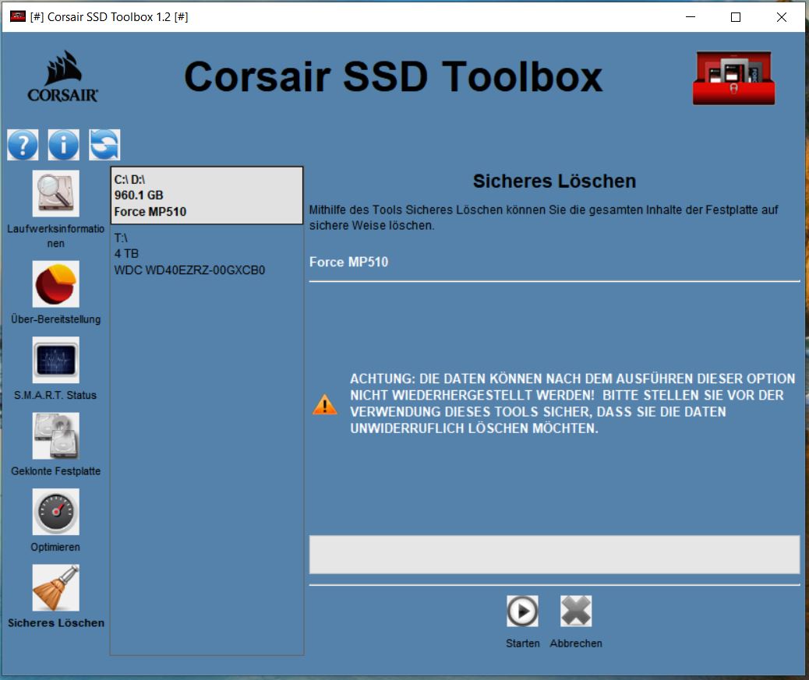
Task: Click the Corsair sails logo
Action: tap(62, 76)
